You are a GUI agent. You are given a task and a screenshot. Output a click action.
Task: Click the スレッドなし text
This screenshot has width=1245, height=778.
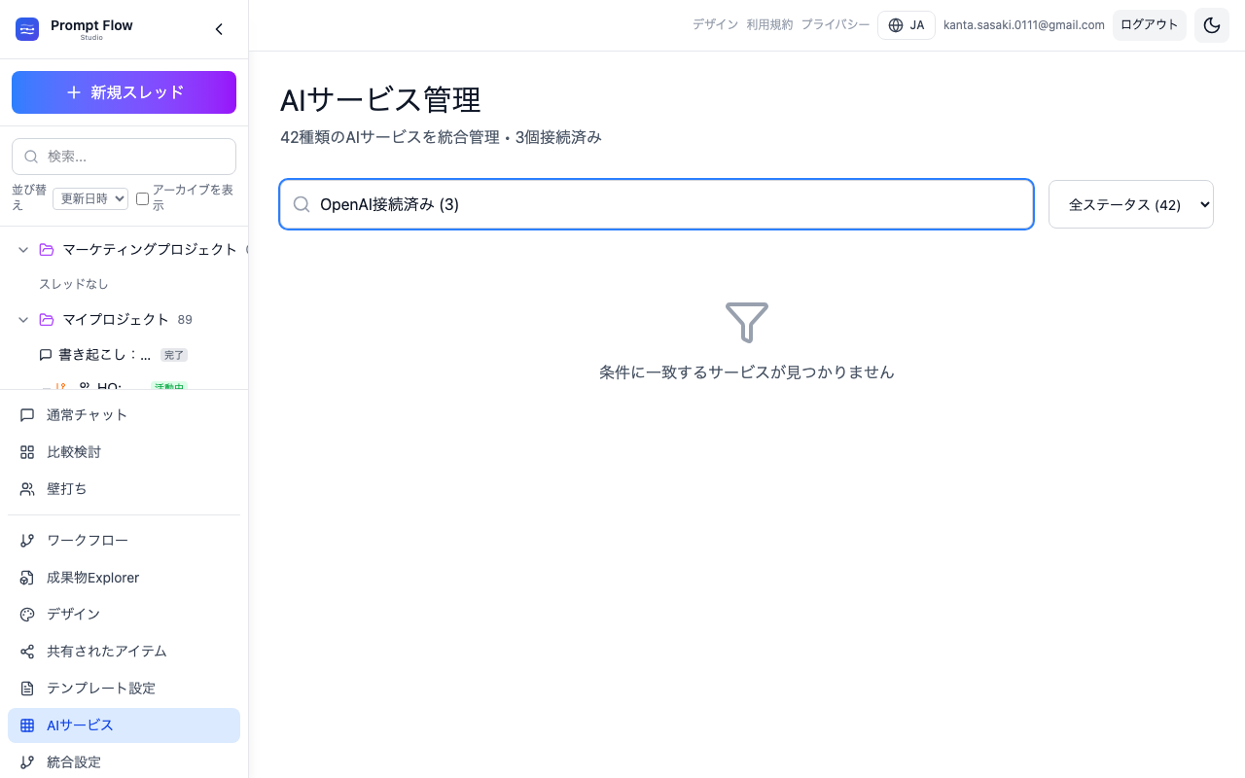[x=74, y=284]
